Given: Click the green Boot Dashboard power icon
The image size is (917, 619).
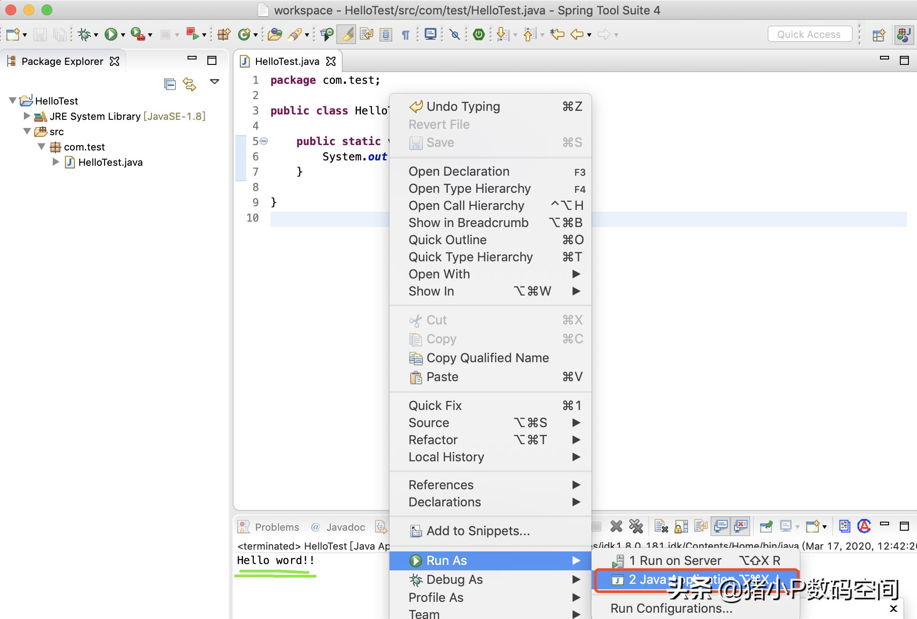Looking at the screenshot, I should [x=479, y=34].
